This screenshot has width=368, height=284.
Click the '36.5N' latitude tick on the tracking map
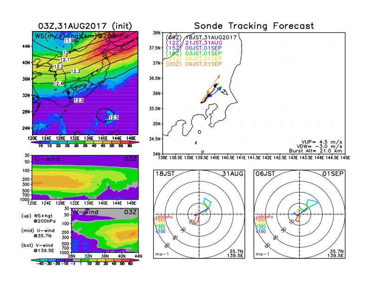pos(155,78)
